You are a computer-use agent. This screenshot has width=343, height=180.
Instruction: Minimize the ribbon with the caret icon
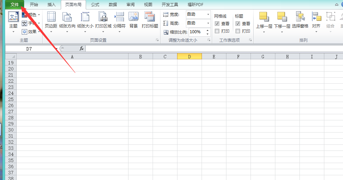pyautogui.click(x=337, y=5)
